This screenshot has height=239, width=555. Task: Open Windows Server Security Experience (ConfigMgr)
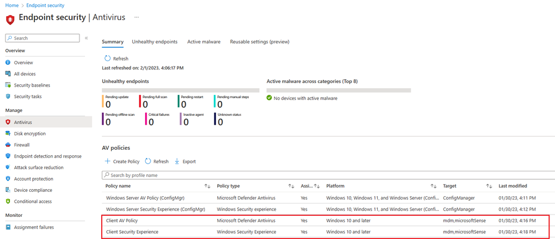156,209
